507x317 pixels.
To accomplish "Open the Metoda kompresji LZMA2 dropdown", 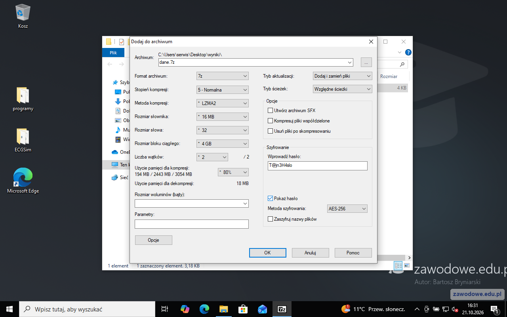I will pyautogui.click(x=223, y=103).
